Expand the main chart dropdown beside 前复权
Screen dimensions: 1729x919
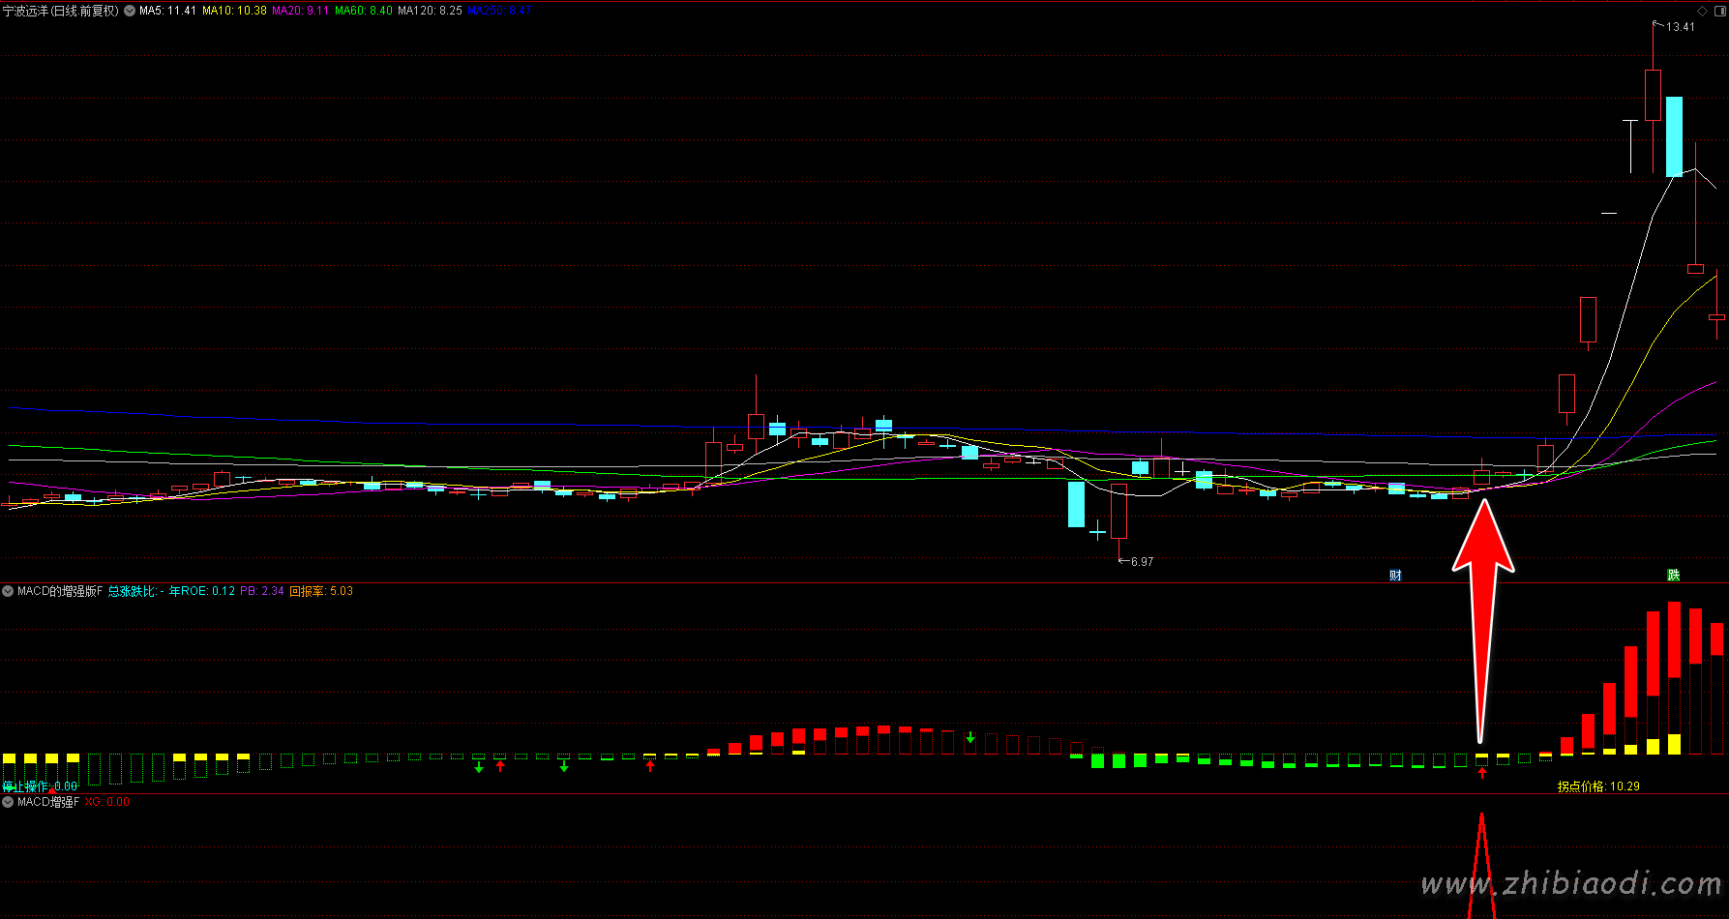point(130,11)
